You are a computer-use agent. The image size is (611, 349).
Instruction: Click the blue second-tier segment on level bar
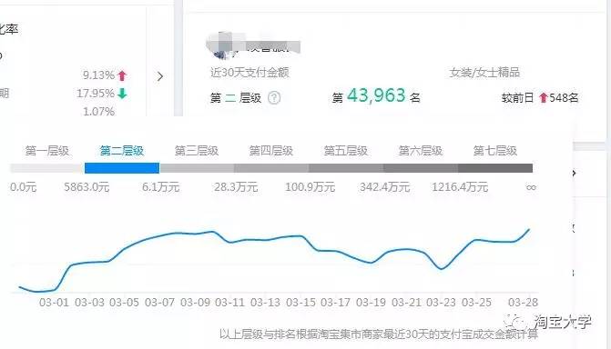pos(122,168)
